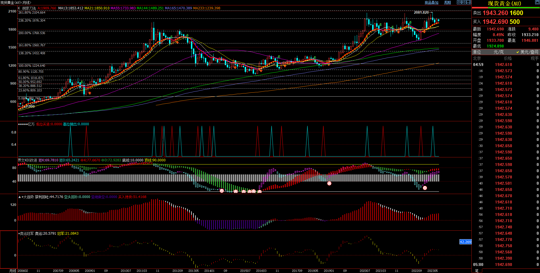
Task: Click the star icon before 奥运冠军
Action: click(19, 234)
